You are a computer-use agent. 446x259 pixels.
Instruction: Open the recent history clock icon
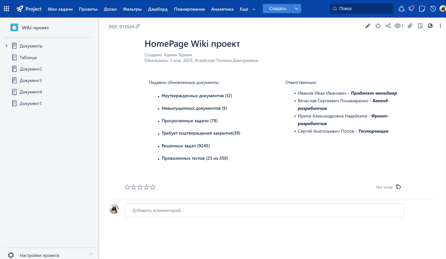point(433,9)
